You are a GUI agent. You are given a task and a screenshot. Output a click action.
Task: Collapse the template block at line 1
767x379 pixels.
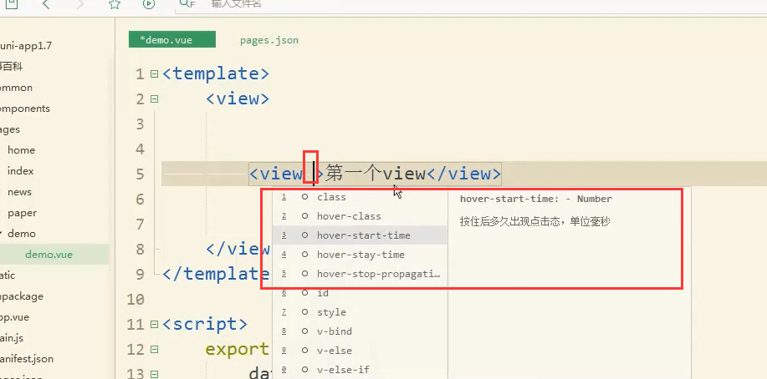(155, 74)
